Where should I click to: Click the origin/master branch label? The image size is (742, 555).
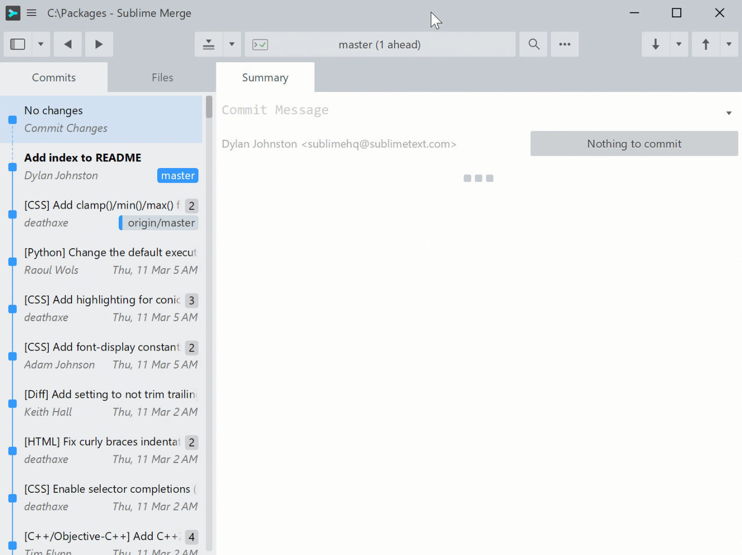point(159,223)
